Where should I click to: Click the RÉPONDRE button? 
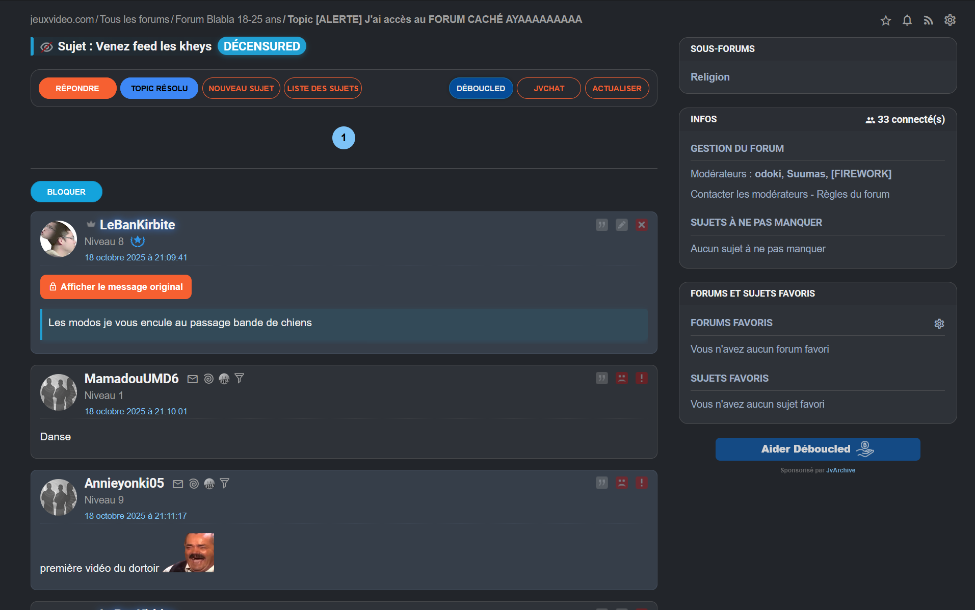(77, 88)
